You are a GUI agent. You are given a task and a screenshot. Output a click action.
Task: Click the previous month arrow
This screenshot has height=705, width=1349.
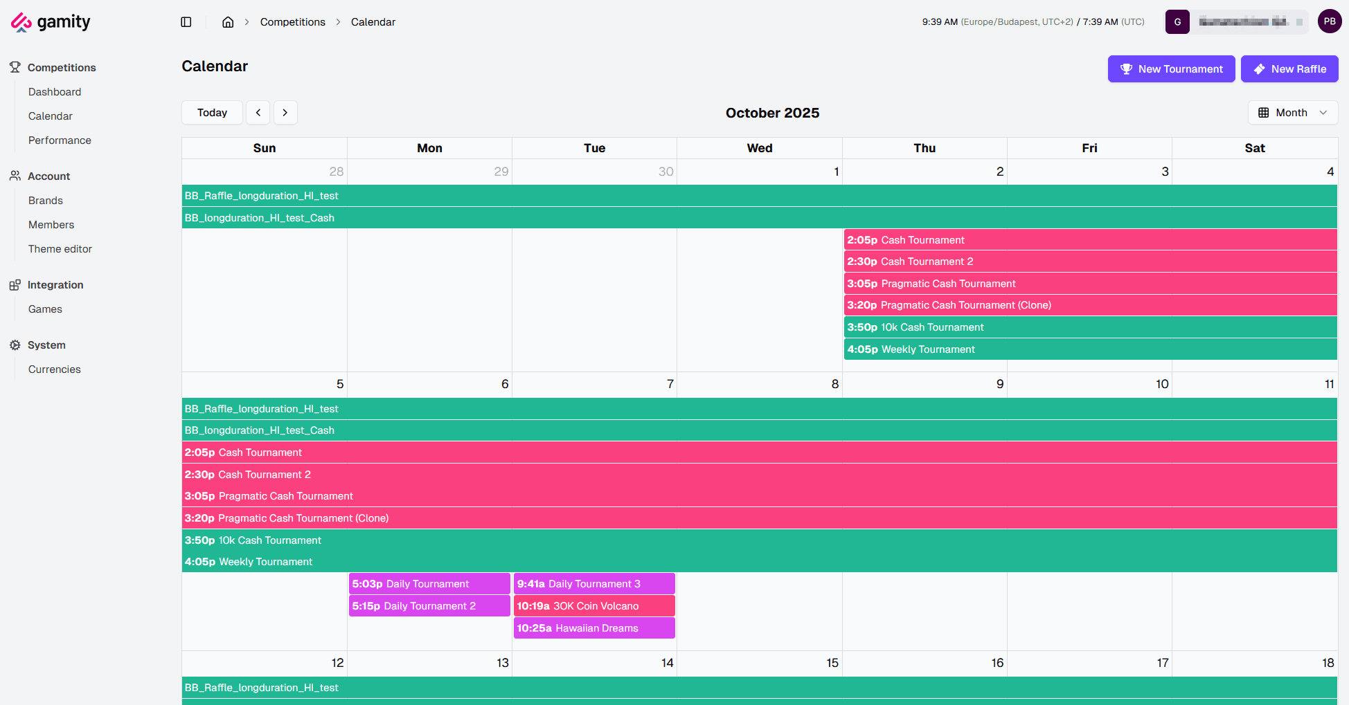258,112
